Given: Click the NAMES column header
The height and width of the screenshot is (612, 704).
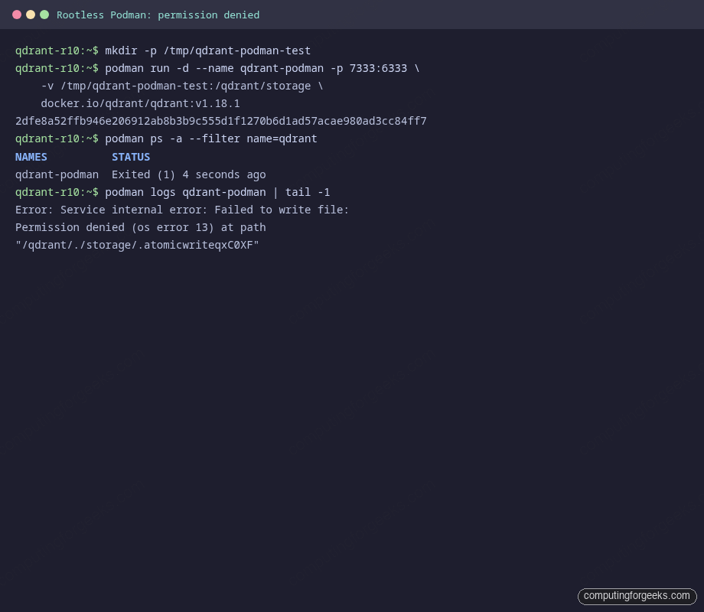Looking at the screenshot, I should [31, 157].
